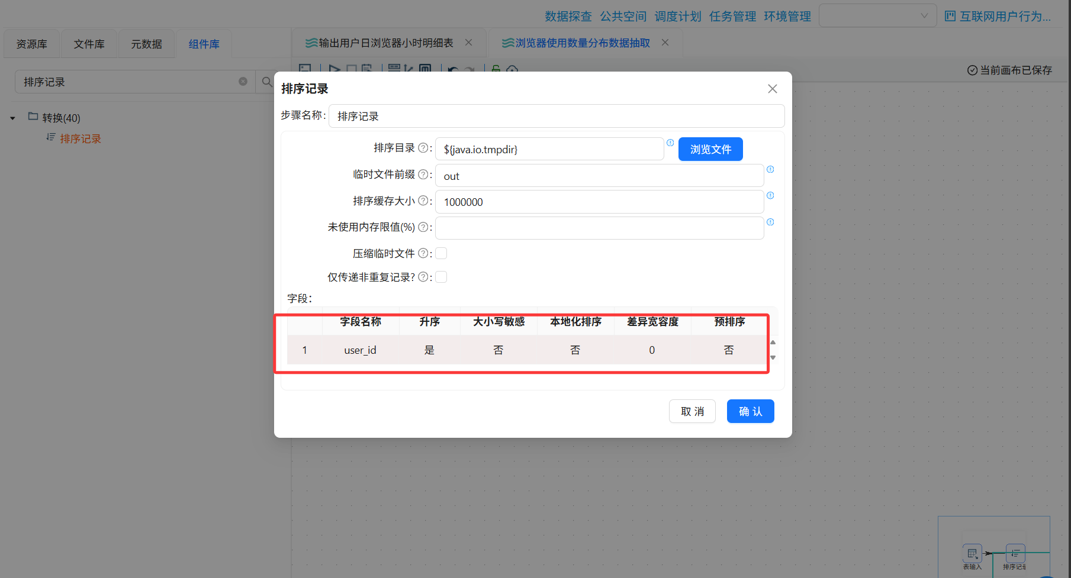
Task: Toggle the 仅传递非重复记录? checkbox
Action: 441,277
